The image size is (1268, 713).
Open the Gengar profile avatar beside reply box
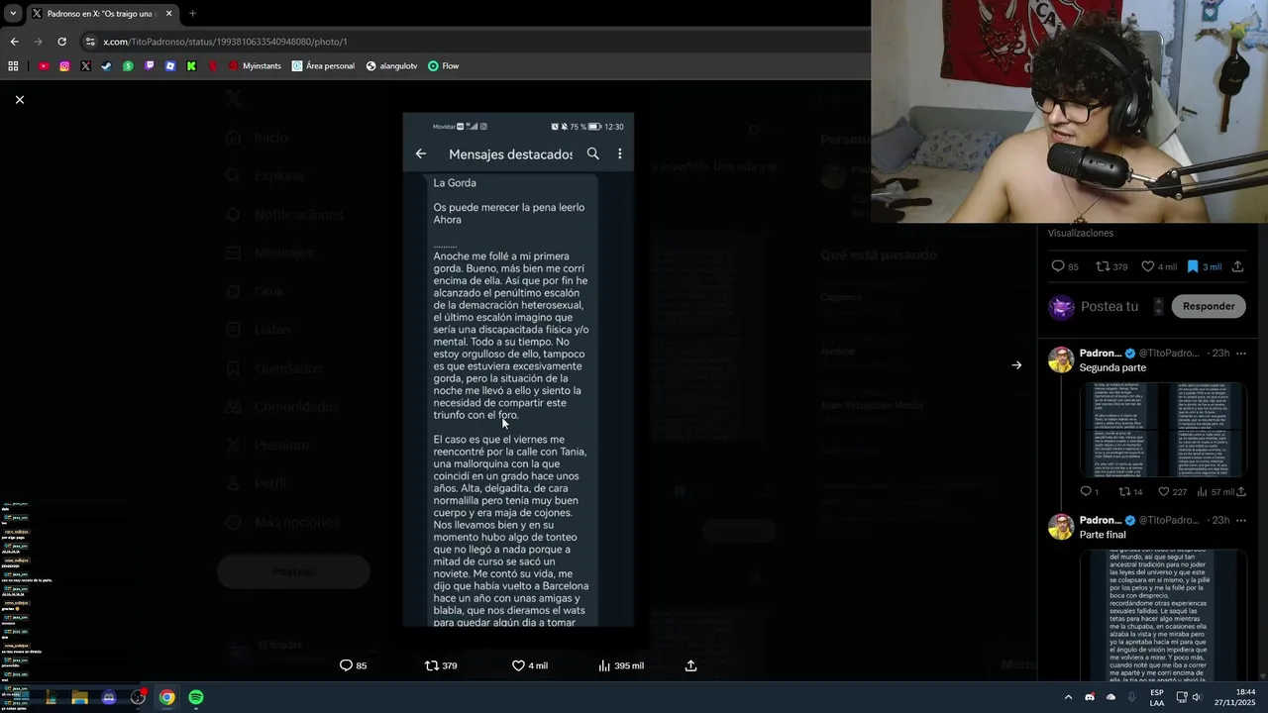1061,306
